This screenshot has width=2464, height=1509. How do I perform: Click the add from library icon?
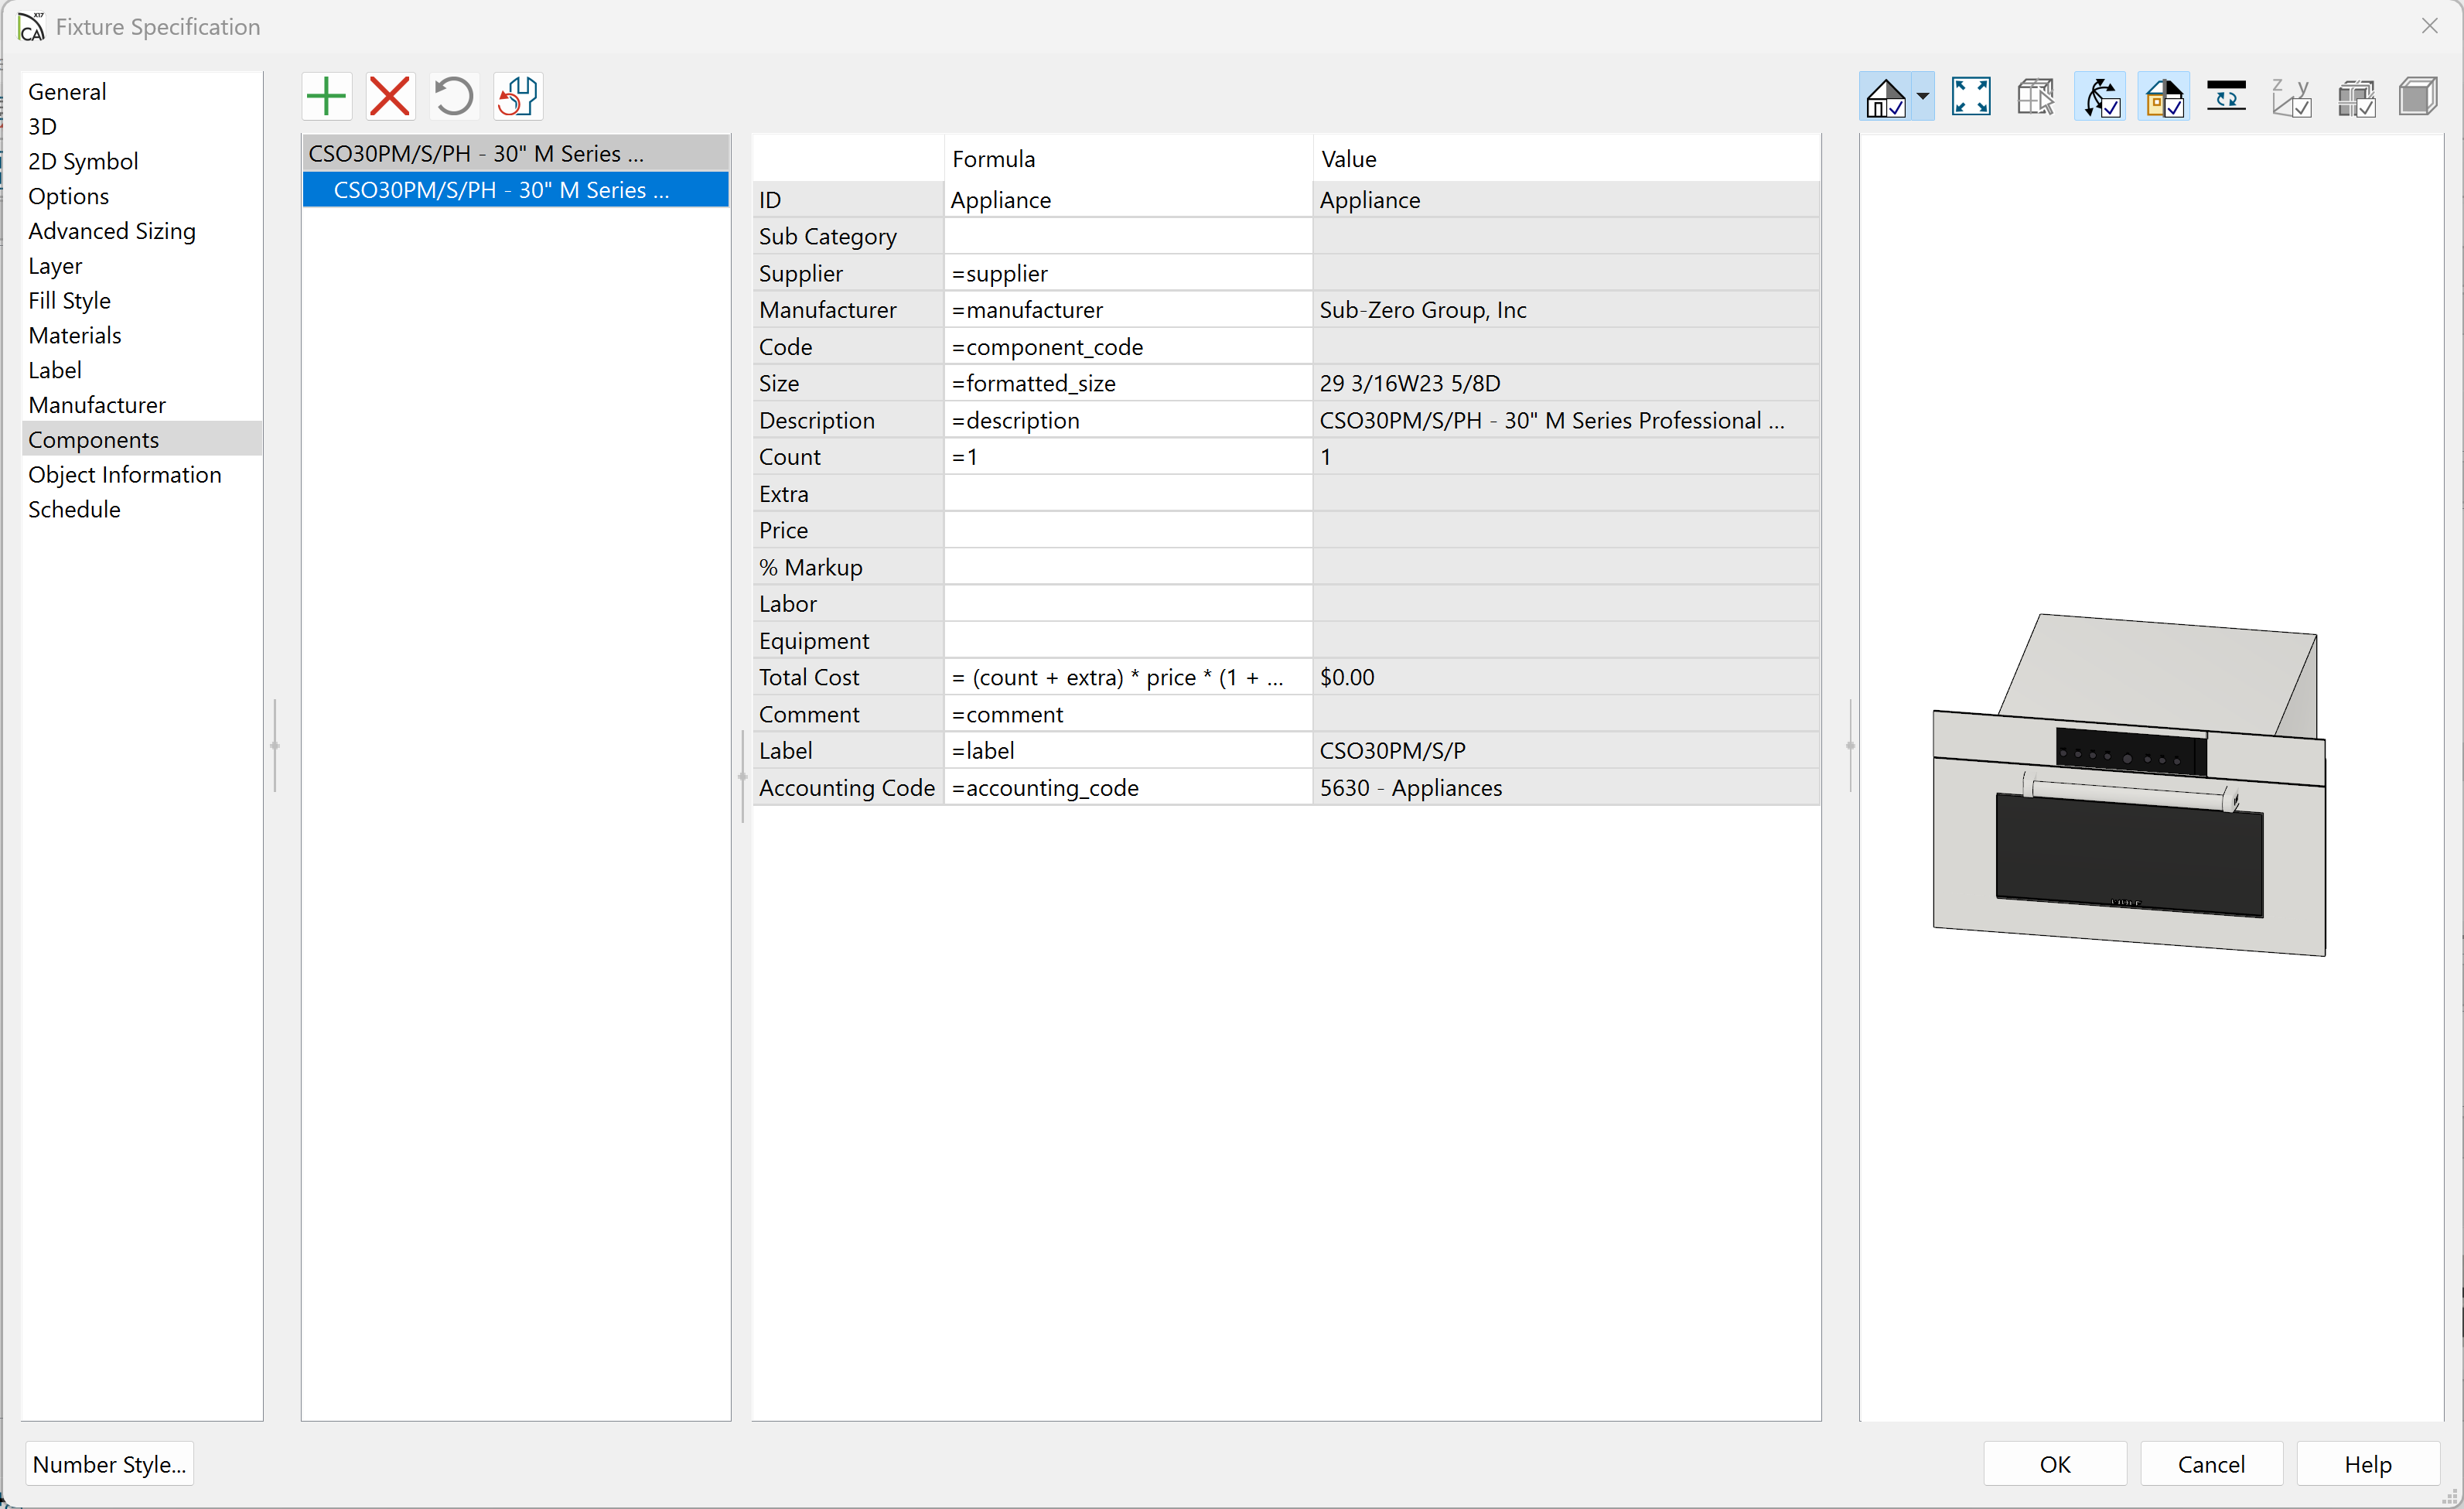point(518,97)
